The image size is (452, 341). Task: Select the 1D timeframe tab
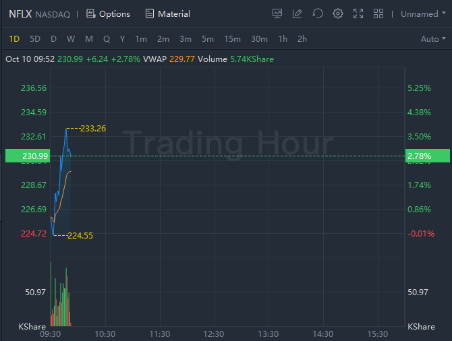(15, 39)
